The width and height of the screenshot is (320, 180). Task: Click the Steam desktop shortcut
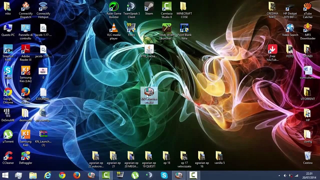[149, 9]
